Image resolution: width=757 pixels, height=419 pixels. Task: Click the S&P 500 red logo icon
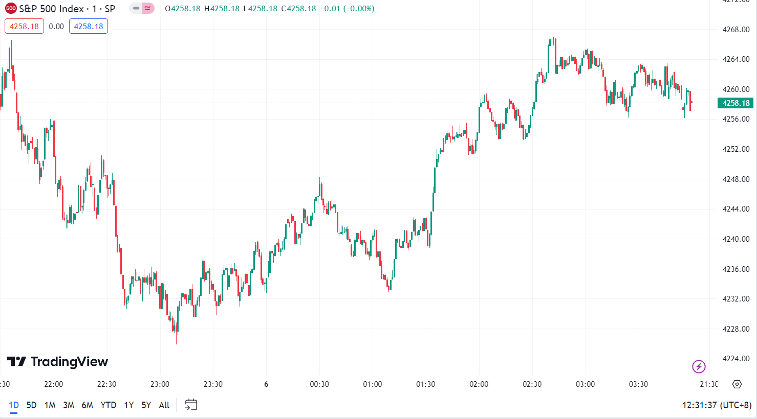(x=11, y=9)
